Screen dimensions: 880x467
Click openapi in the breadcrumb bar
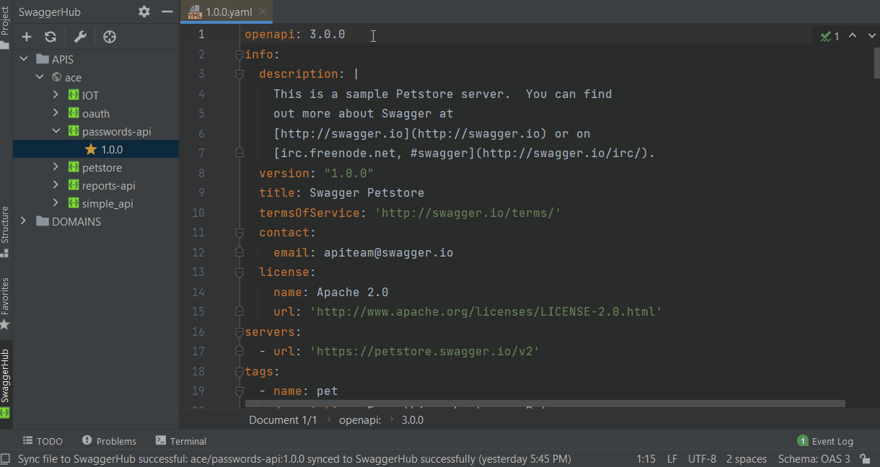pos(360,419)
